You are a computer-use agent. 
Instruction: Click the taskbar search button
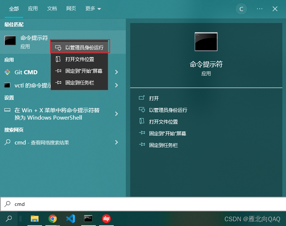coord(9,219)
